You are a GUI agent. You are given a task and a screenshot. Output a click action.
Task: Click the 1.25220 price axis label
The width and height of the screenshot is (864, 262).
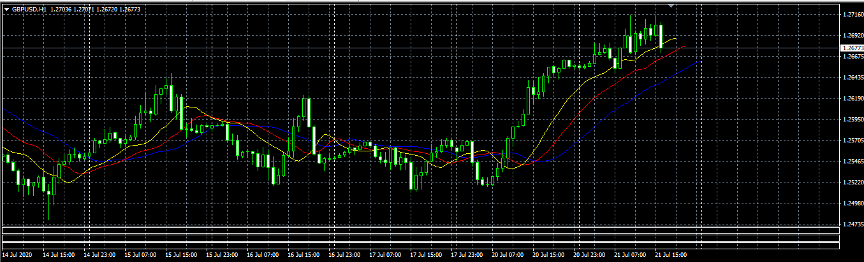tap(853, 182)
